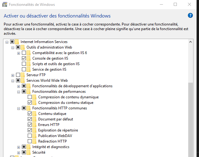Enable the Compression de contenu dynamique checkbox
The image size is (199, 157).
point(30,97)
